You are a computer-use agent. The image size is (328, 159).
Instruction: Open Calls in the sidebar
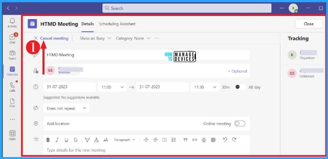click(x=12, y=87)
